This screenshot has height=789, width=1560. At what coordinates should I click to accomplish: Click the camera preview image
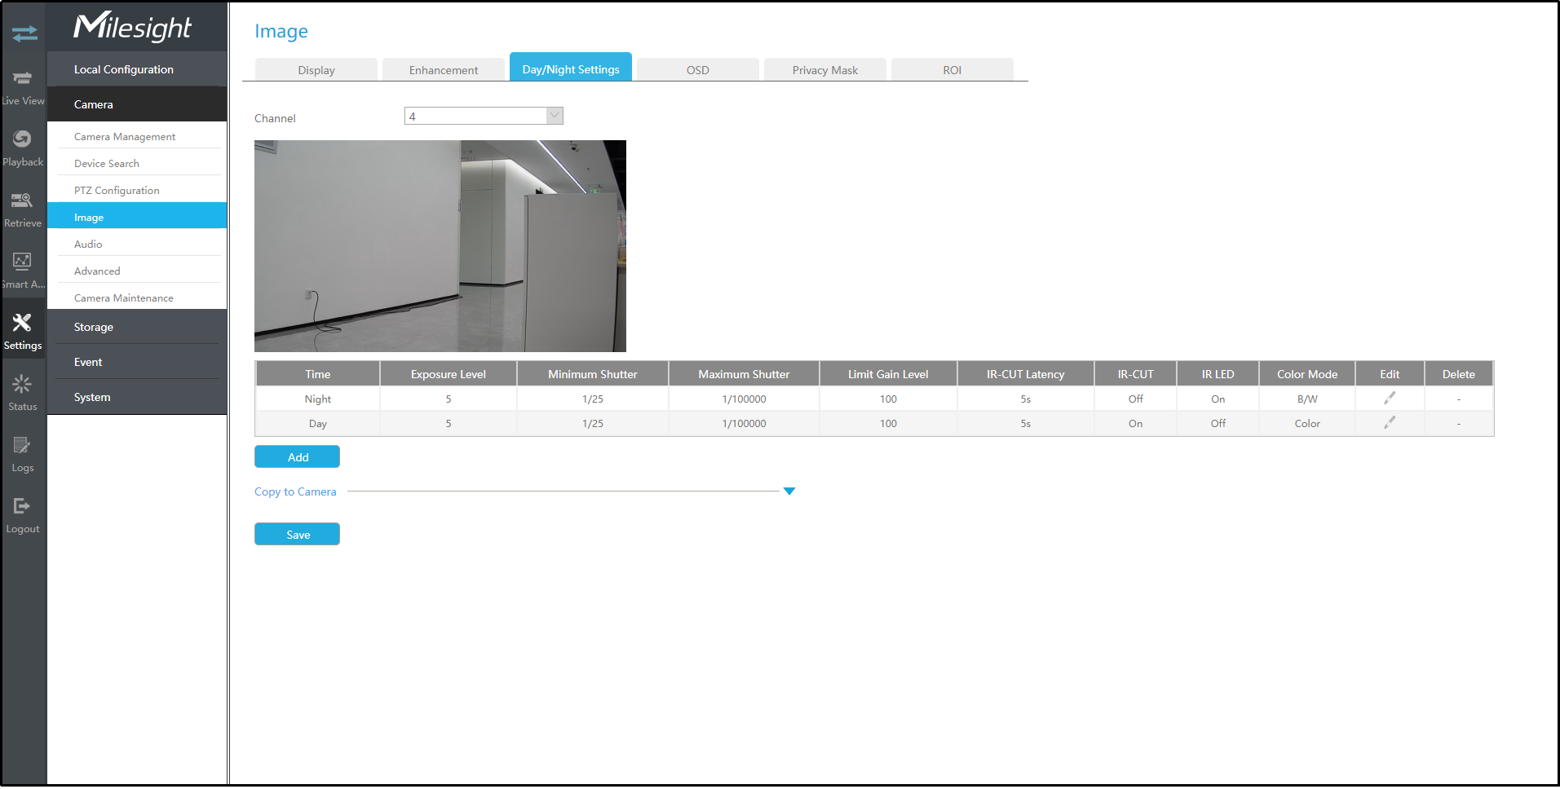coord(440,246)
